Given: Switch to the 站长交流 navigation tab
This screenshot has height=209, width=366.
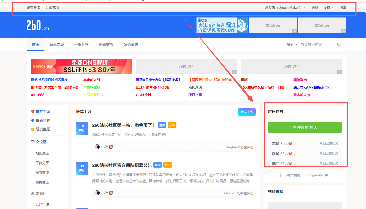Looking at the screenshot, I should pyautogui.click(x=57, y=44).
